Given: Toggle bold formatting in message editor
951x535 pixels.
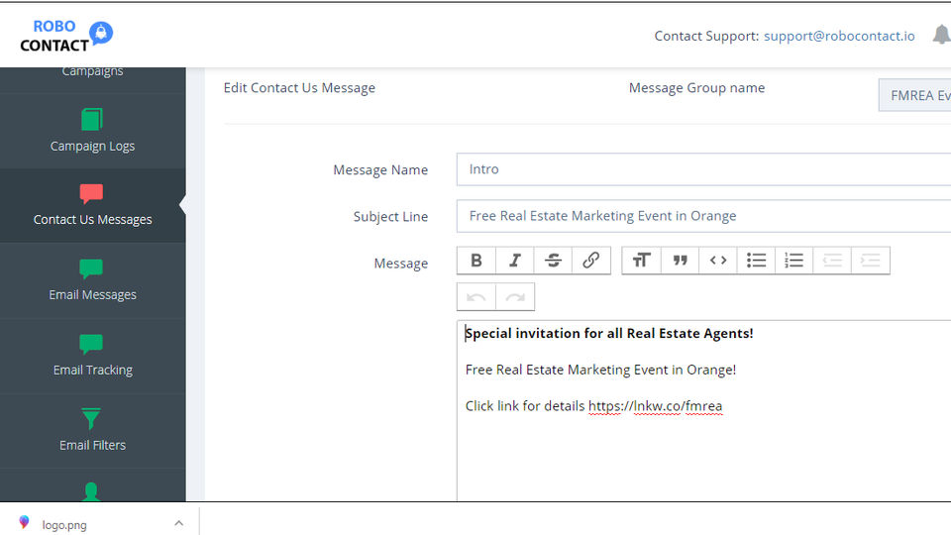Looking at the screenshot, I should [x=476, y=261].
